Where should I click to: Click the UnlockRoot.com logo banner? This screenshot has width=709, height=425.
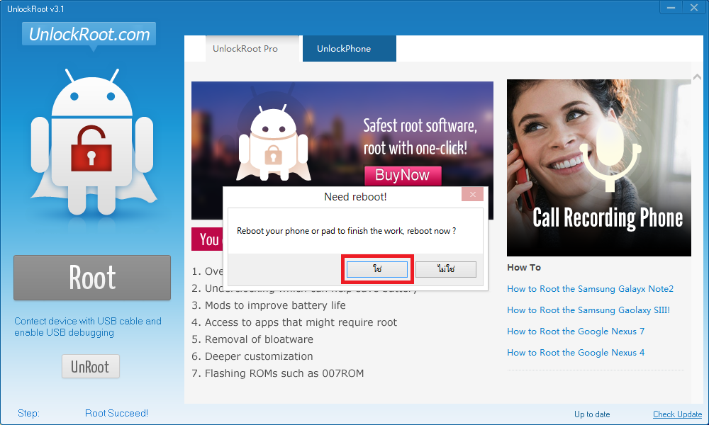[89, 34]
